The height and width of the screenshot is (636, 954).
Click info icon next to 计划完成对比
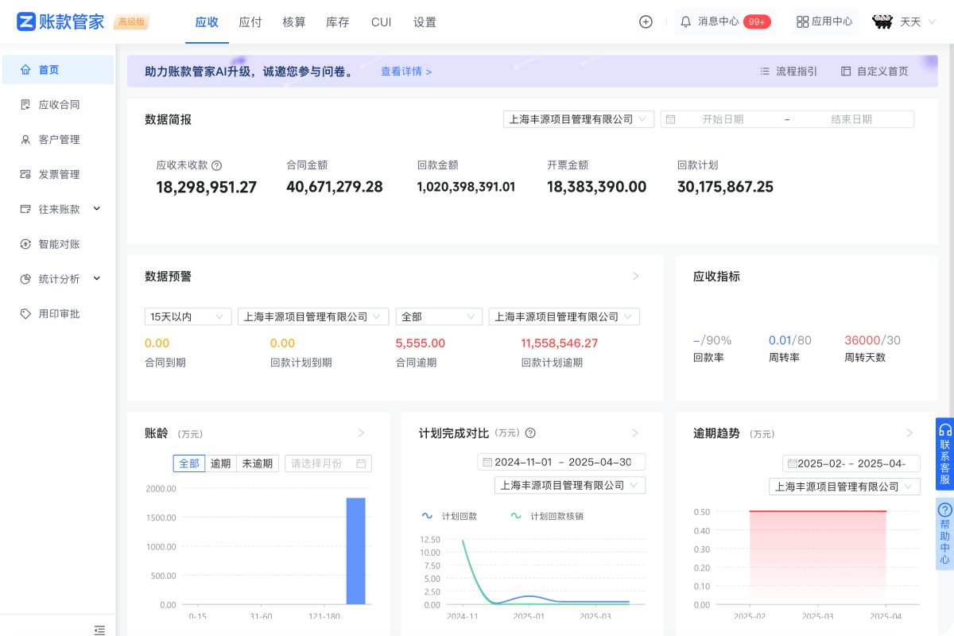[x=530, y=433]
